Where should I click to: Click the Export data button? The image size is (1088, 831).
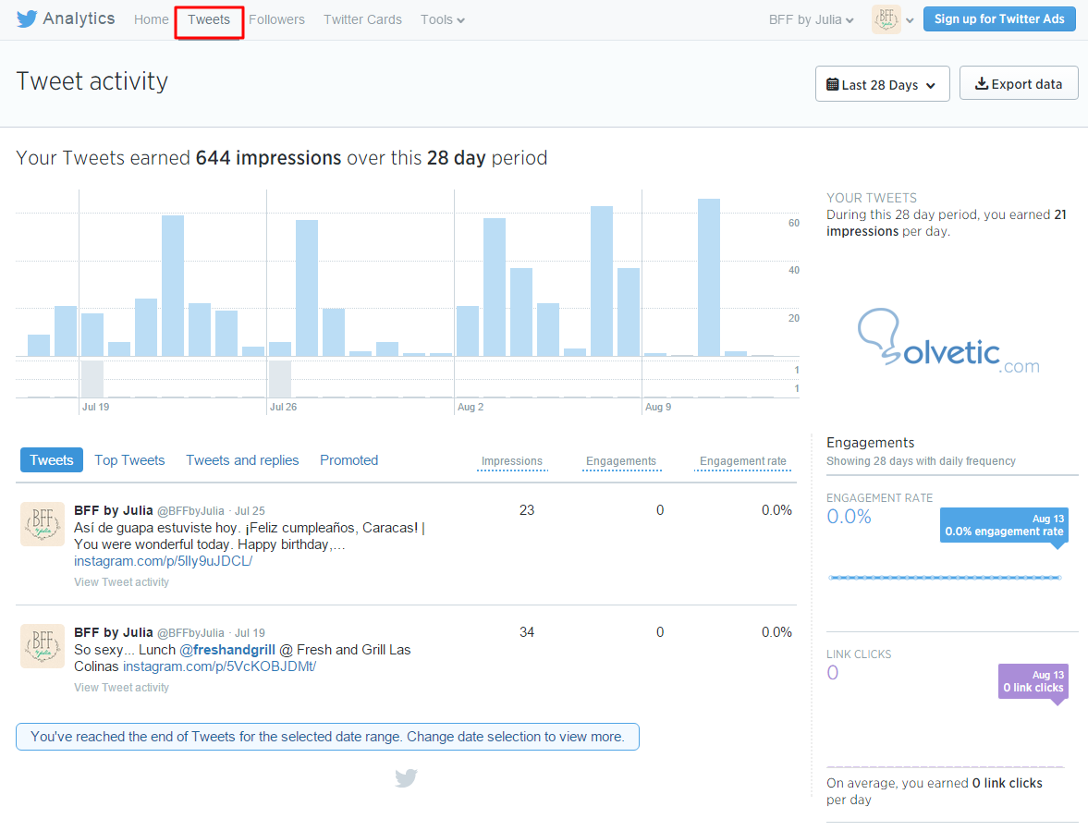[1019, 83]
